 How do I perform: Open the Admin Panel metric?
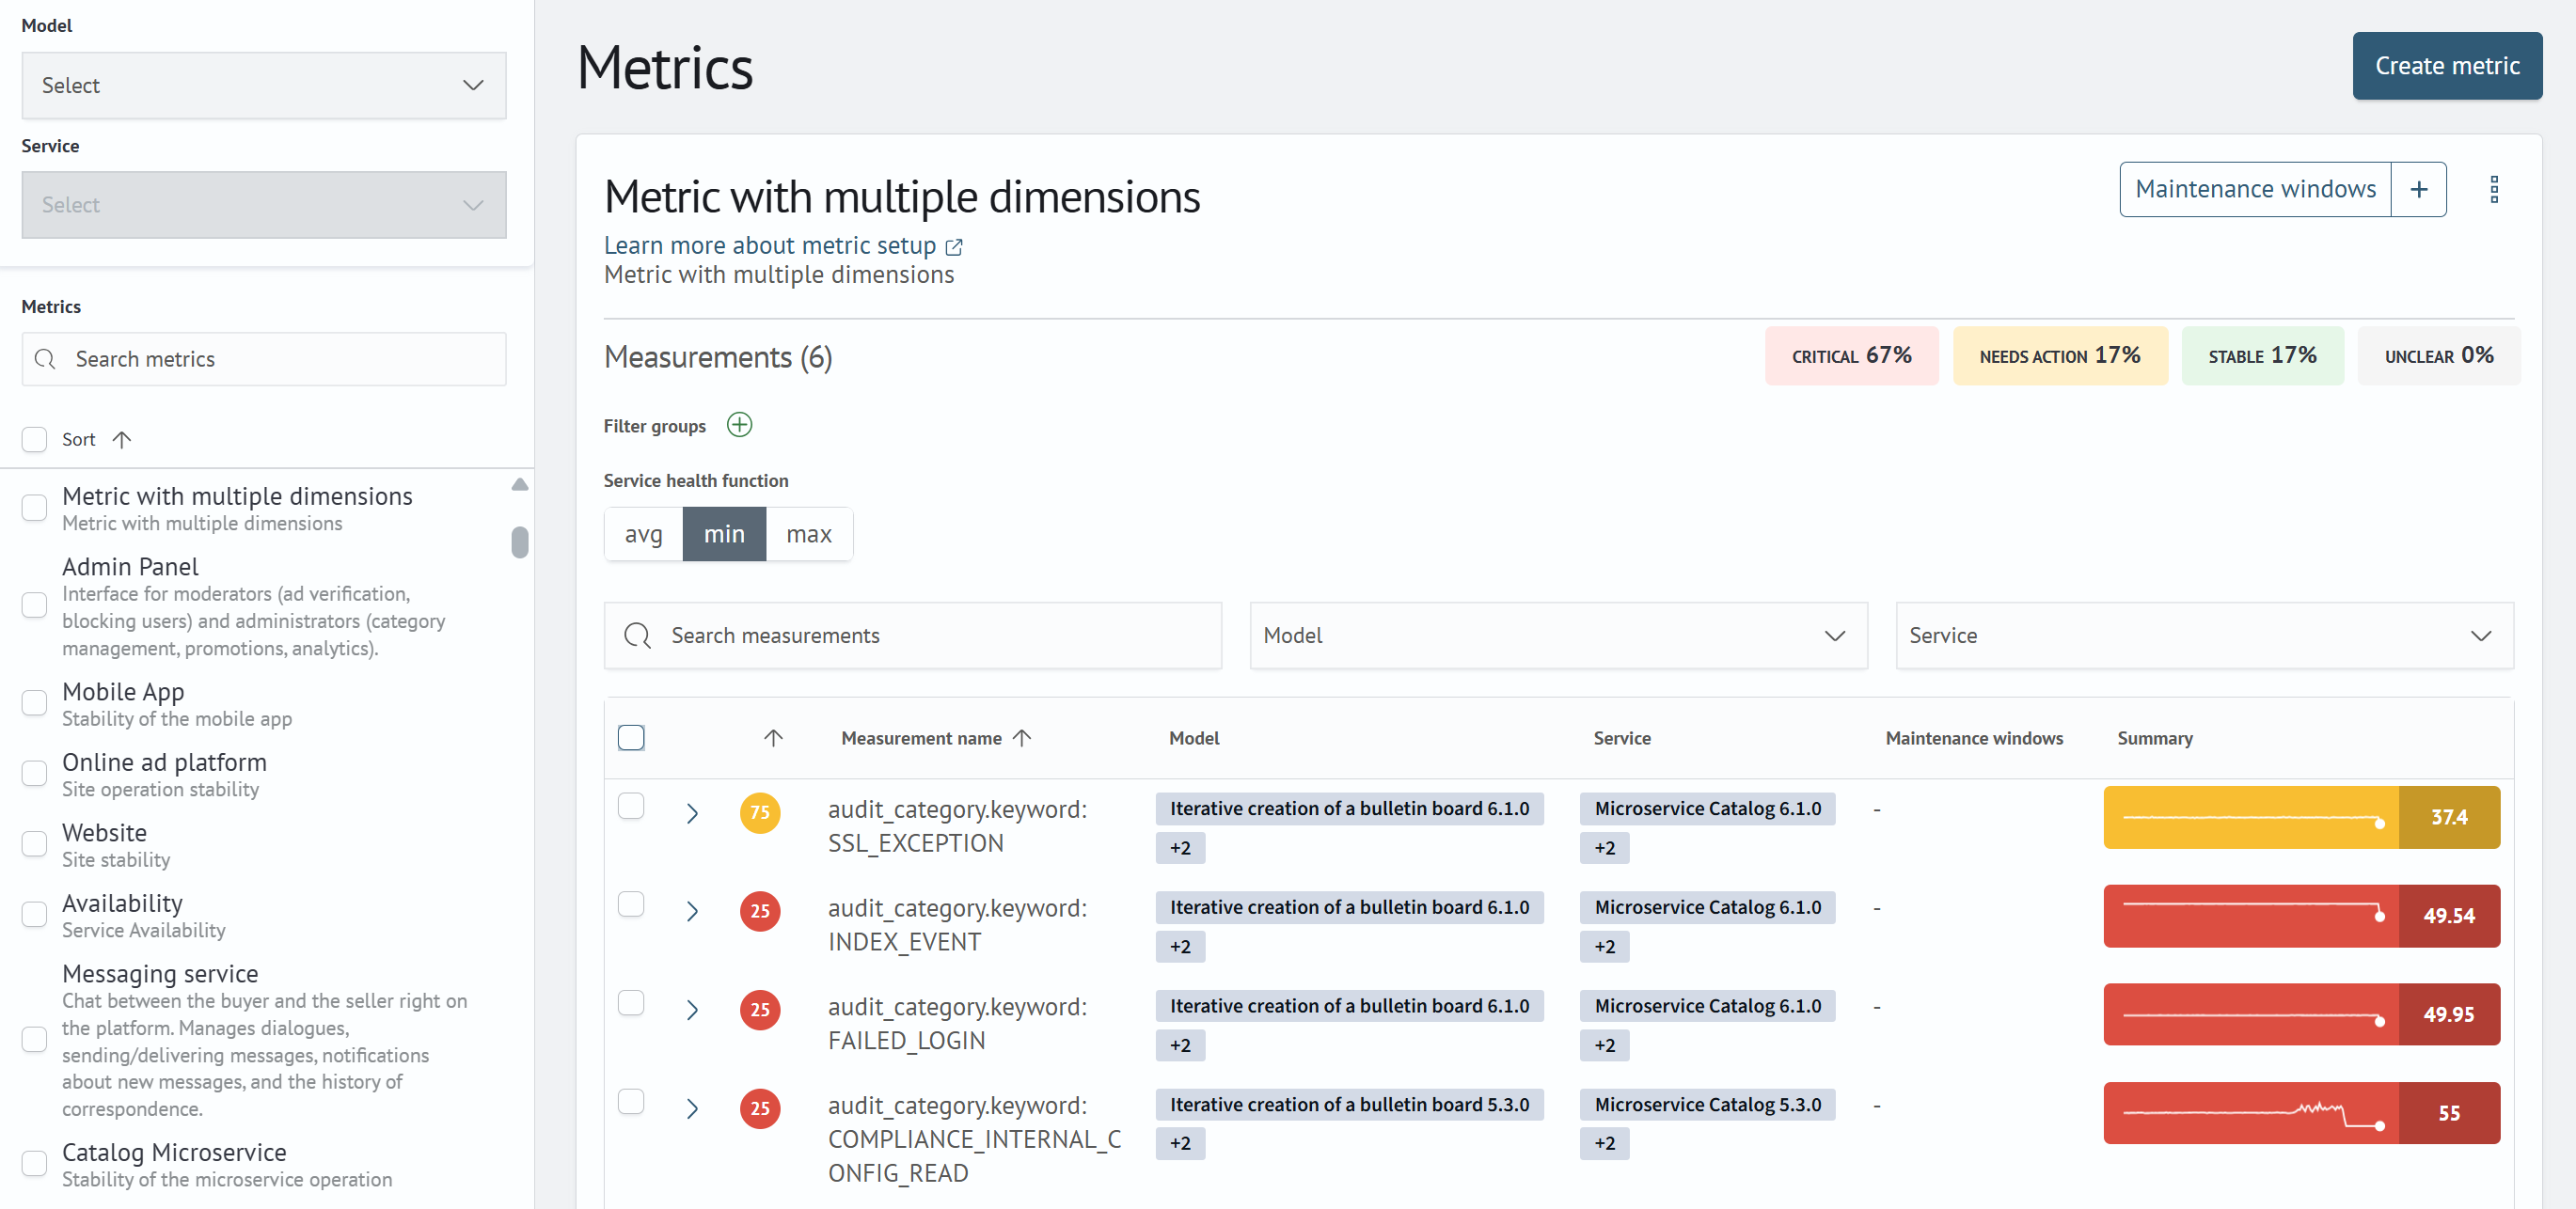(x=130, y=567)
